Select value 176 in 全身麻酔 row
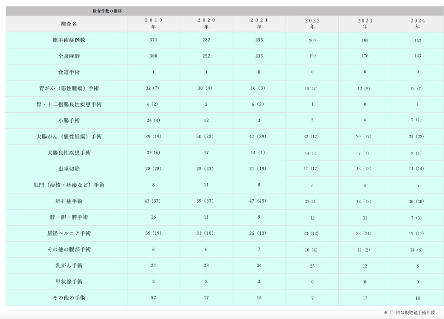Screen dimensions: 444x319 pyautogui.click(x=365, y=56)
